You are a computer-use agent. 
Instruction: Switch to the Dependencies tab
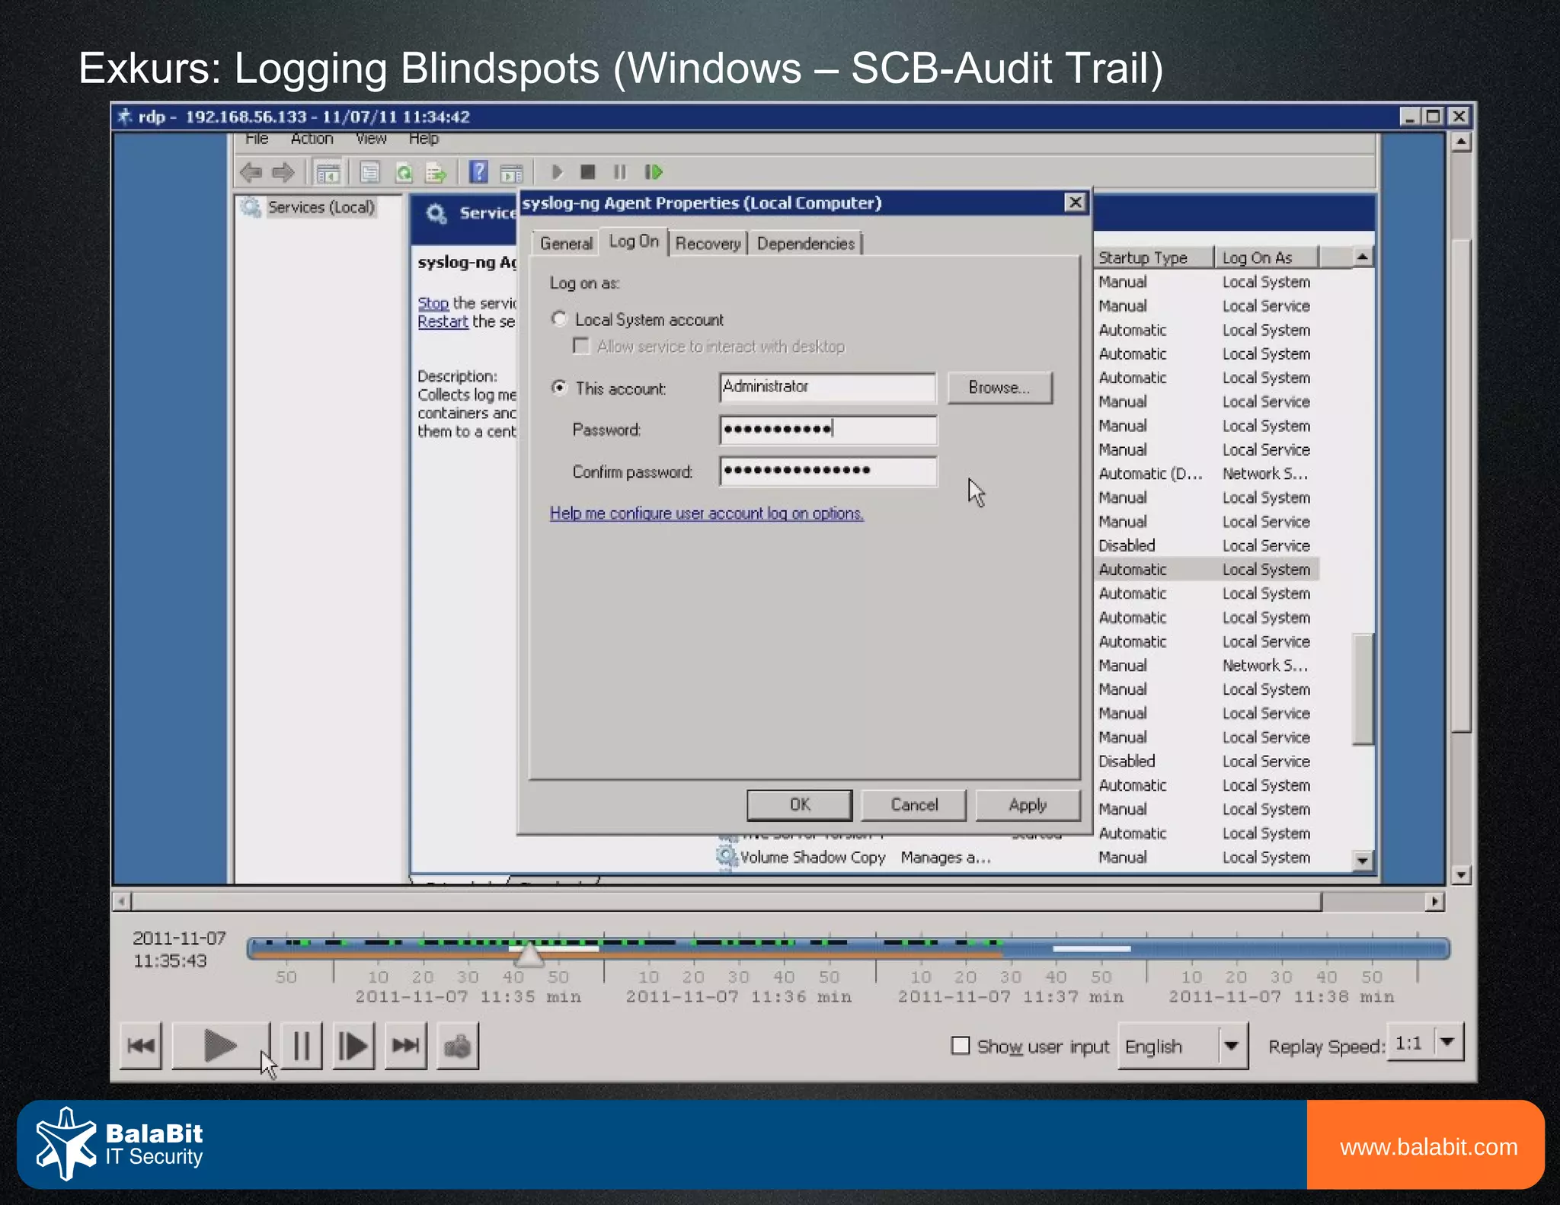click(x=805, y=244)
